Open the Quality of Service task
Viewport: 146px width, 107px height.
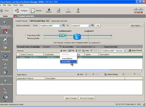coord(6,82)
